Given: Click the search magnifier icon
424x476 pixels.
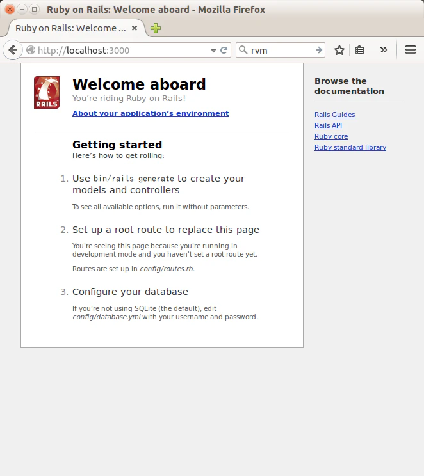Looking at the screenshot, I should (243, 50).
